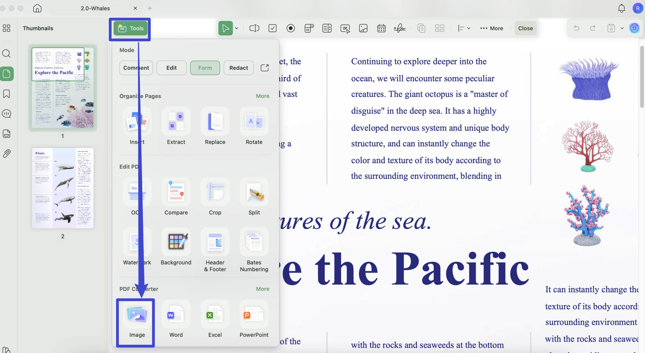645x353 pixels.
Task: Open the notifications bell
Action: pos(621,8)
